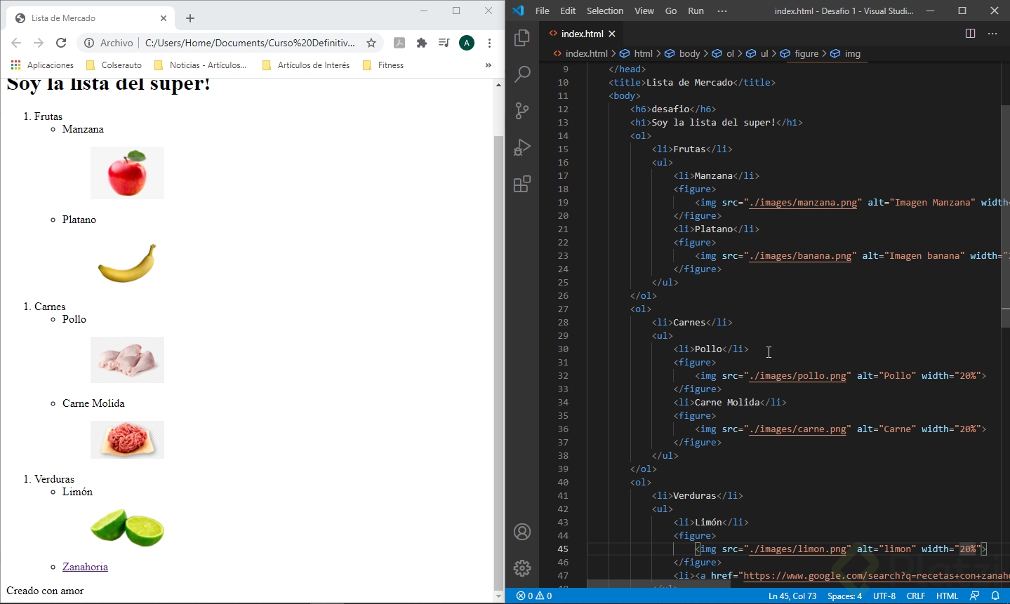Follow the Zanahoria link

click(85, 567)
